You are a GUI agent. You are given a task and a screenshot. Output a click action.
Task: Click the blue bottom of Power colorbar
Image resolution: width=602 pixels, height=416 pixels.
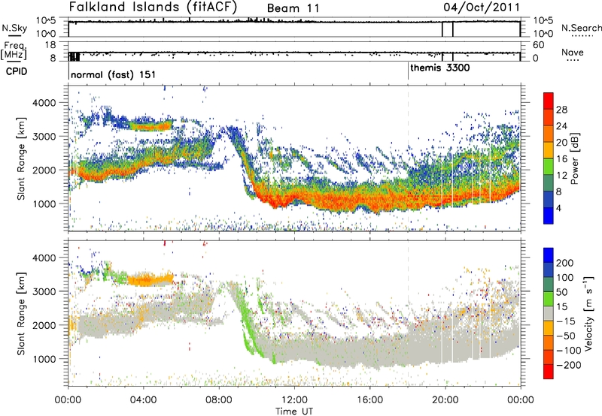coord(549,216)
